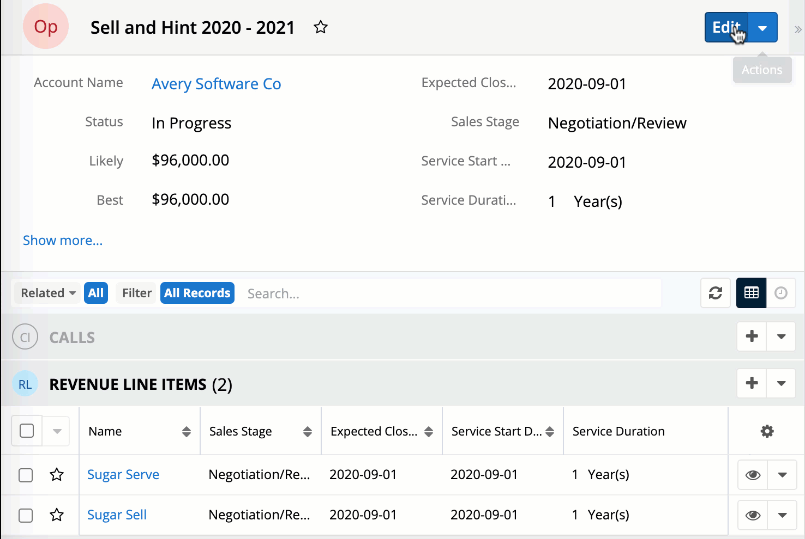Mark opportunity as favorite with header star
The image size is (805, 539).
[321, 27]
